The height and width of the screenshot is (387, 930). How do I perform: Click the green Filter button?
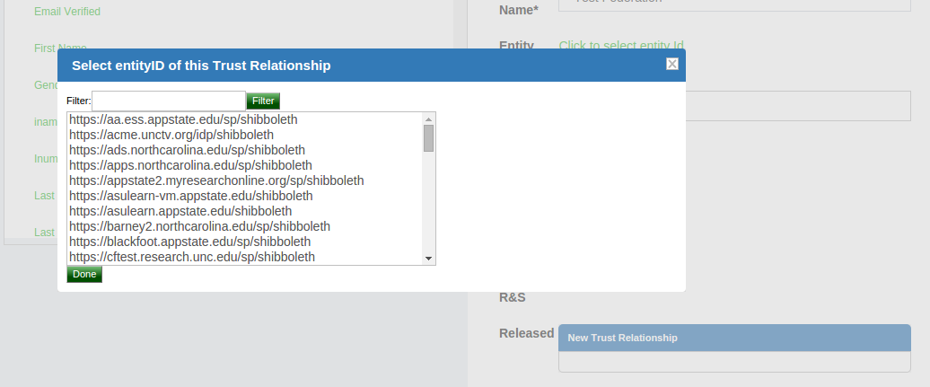[263, 101]
